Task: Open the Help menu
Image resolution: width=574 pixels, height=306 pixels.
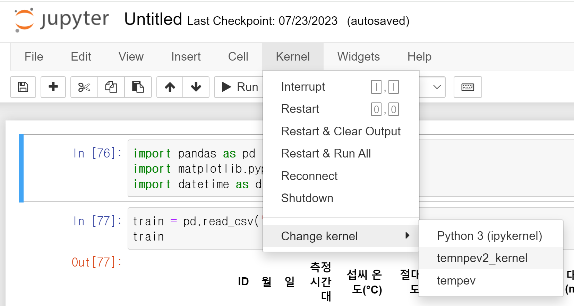Action: pyautogui.click(x=419, y=57)
